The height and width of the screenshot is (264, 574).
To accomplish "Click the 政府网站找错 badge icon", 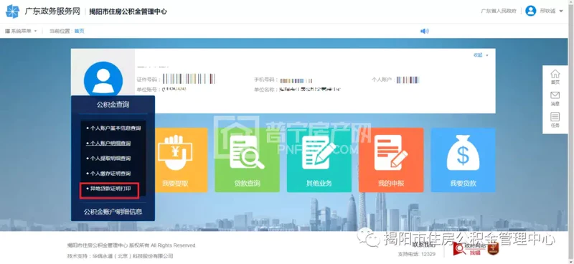I will [x=469, y=249].
